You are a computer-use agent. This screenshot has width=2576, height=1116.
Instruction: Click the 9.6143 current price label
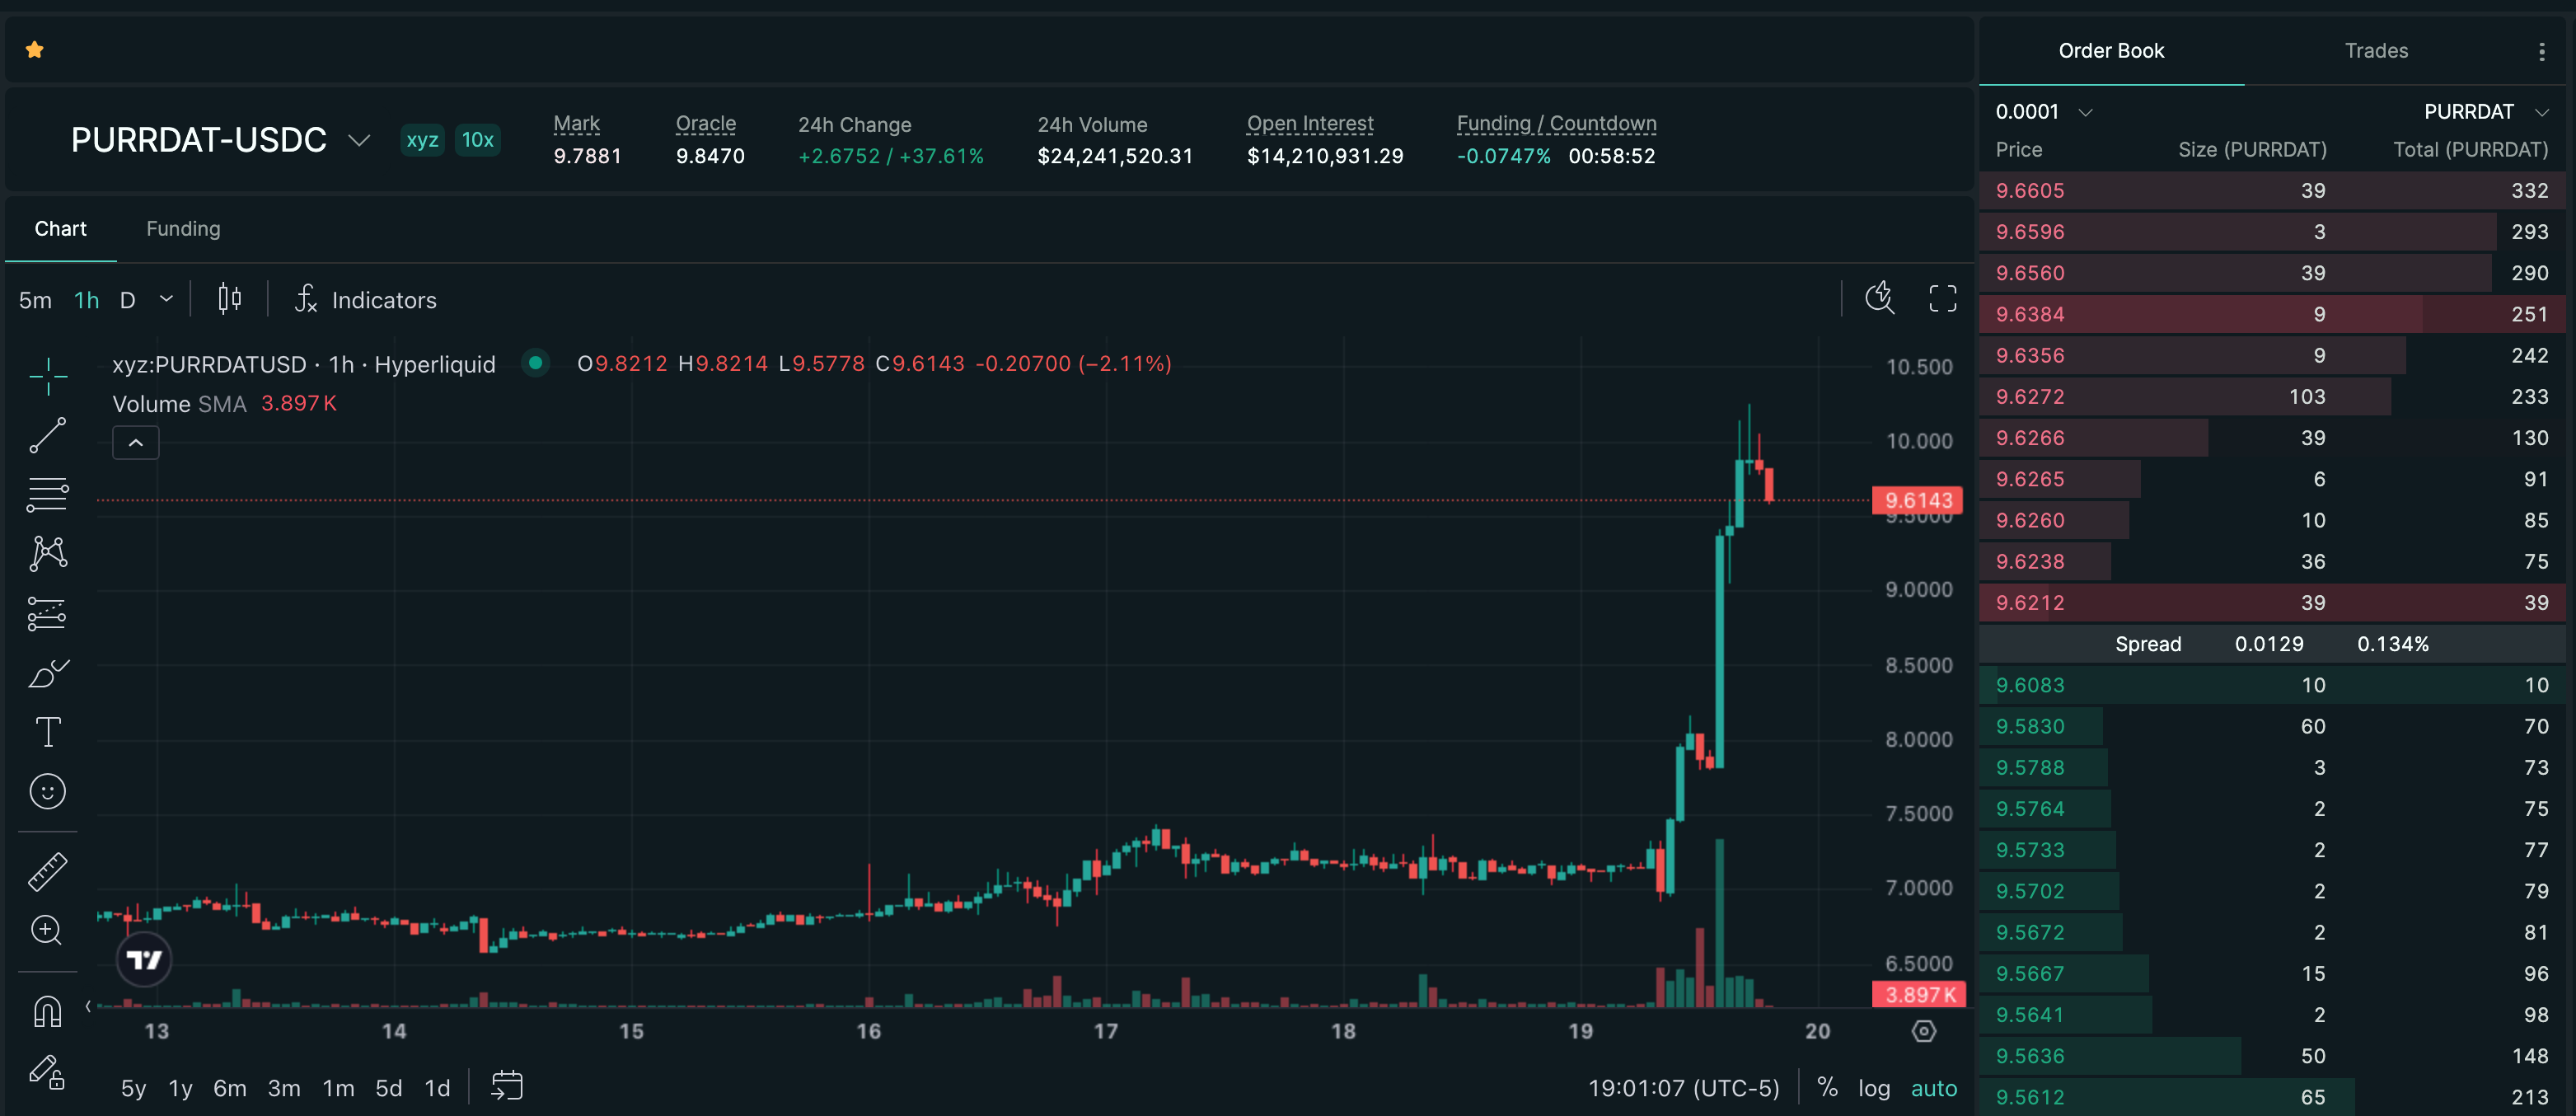pyautogui.click(x=1917, y=500)
